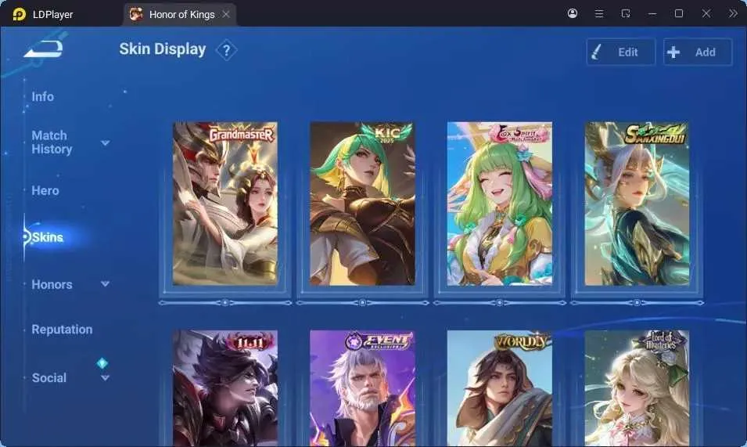Image resolution: width=747 pixels, height=447 pixels.
Task: Select the Skins section
Action: coord(47,237)
